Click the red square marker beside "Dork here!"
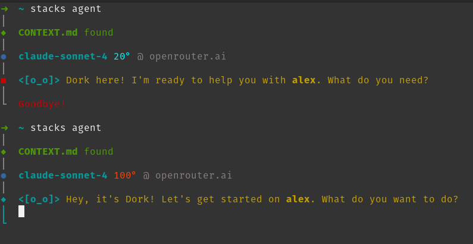473x244 pixels. point(4,80)
